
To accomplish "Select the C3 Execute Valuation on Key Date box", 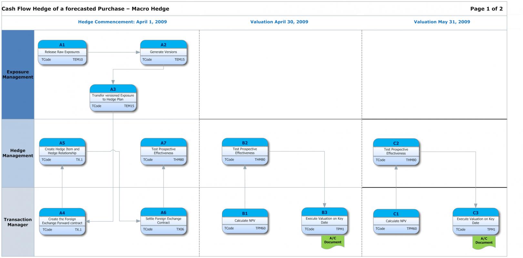I will tap(476, 221).
